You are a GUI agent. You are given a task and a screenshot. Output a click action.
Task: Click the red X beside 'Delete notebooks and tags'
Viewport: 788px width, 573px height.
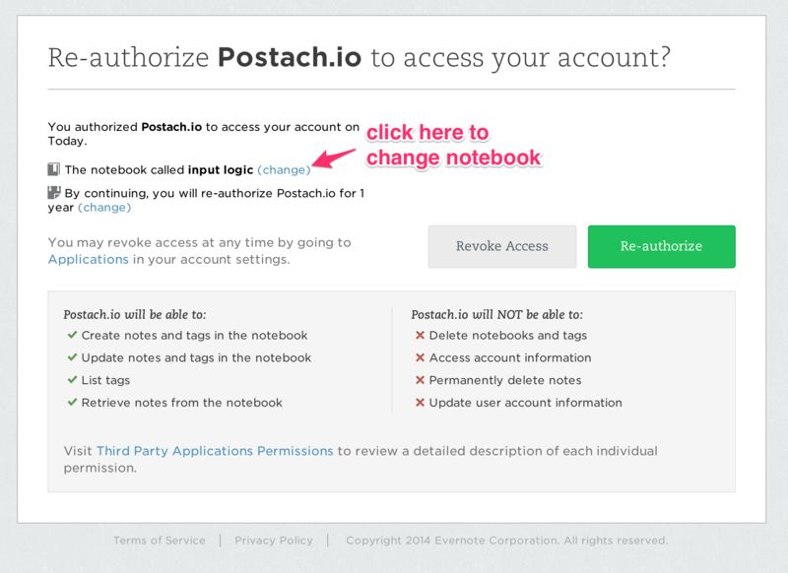[421, 336]
